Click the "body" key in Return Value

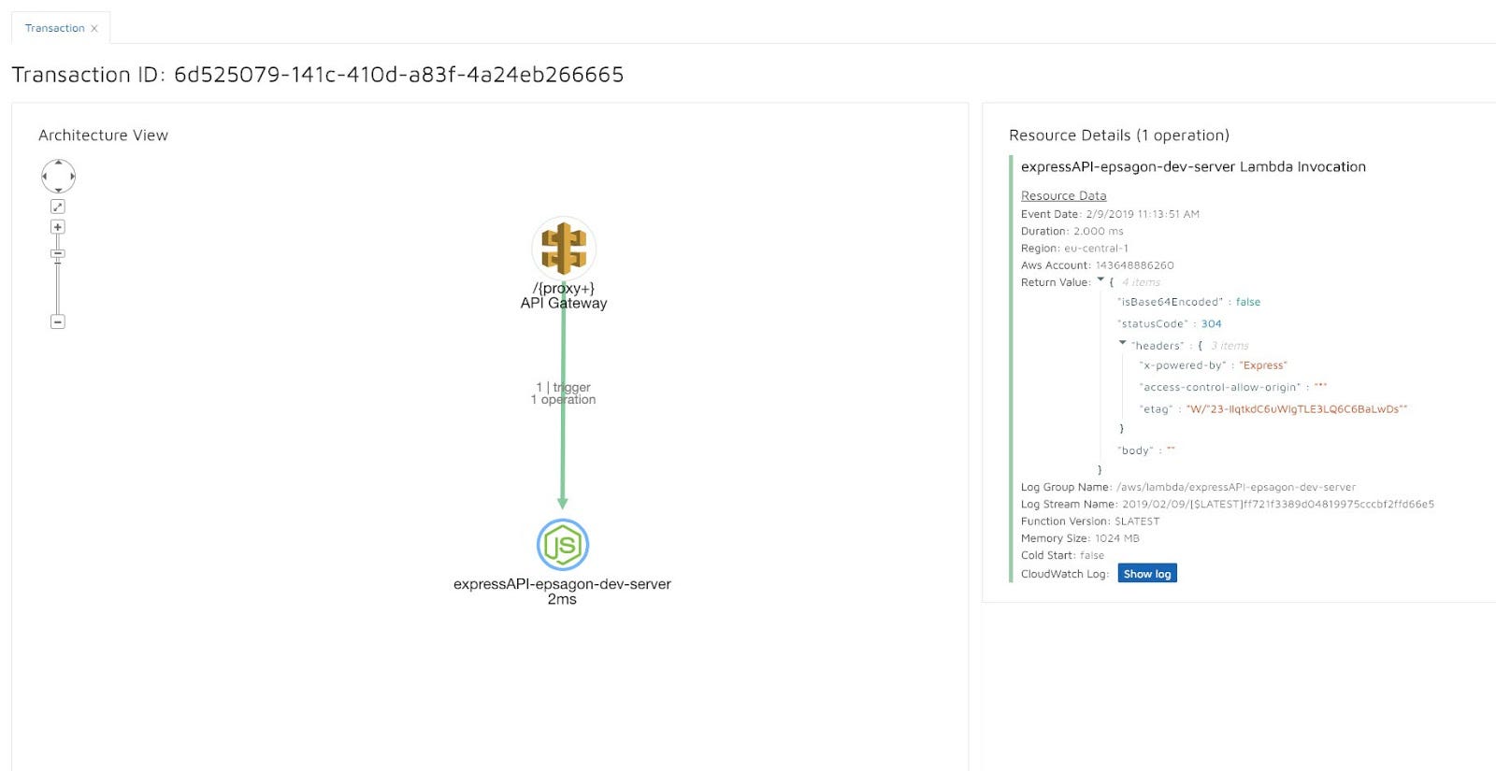pyautogui.click(x=1135, y=450)
